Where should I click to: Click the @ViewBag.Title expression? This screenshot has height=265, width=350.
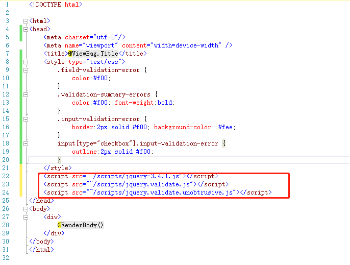[x=93, y=54]
